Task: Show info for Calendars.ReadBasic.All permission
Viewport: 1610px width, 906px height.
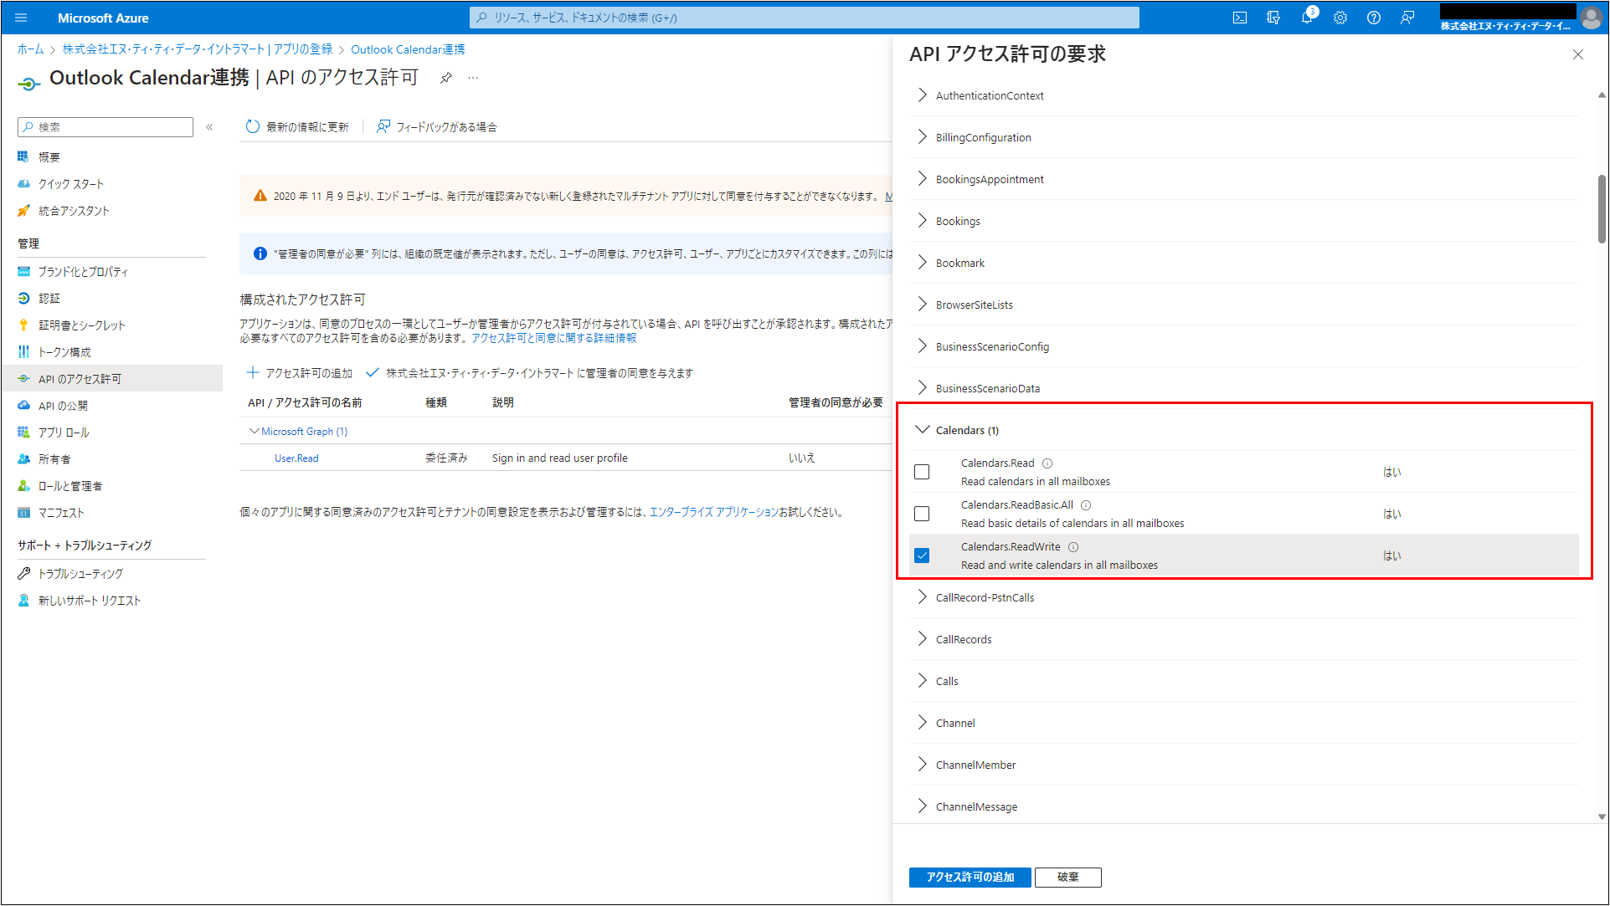Action: [x=1086, y=505]
